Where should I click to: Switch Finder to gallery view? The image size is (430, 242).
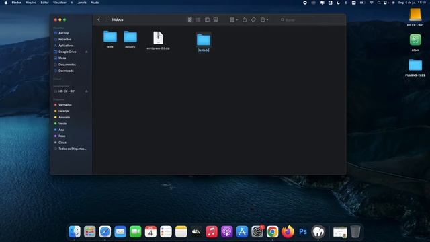[x=216, y=19]
